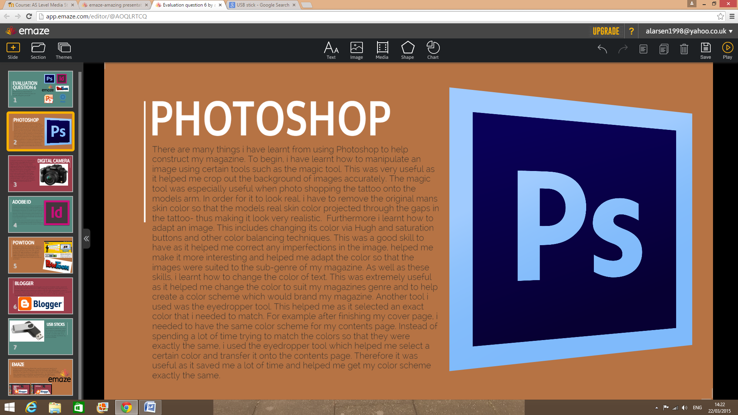Select the Digital Camera slide thumbnail

click(x=40, y=174)
